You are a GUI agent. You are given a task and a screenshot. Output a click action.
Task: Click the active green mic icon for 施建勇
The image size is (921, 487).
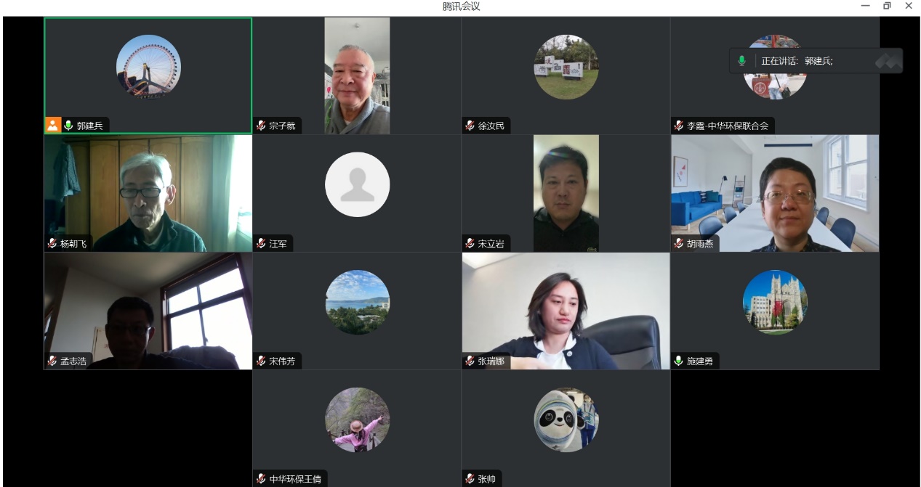tap(679, 361)
